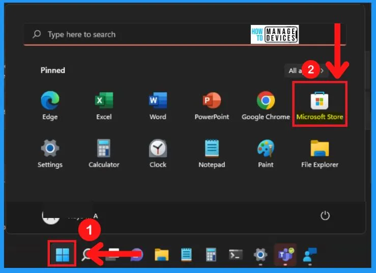Screen dimensions: 376x273
Task: Open Google Chrome from pinned apps
Action: pos(266,105)
